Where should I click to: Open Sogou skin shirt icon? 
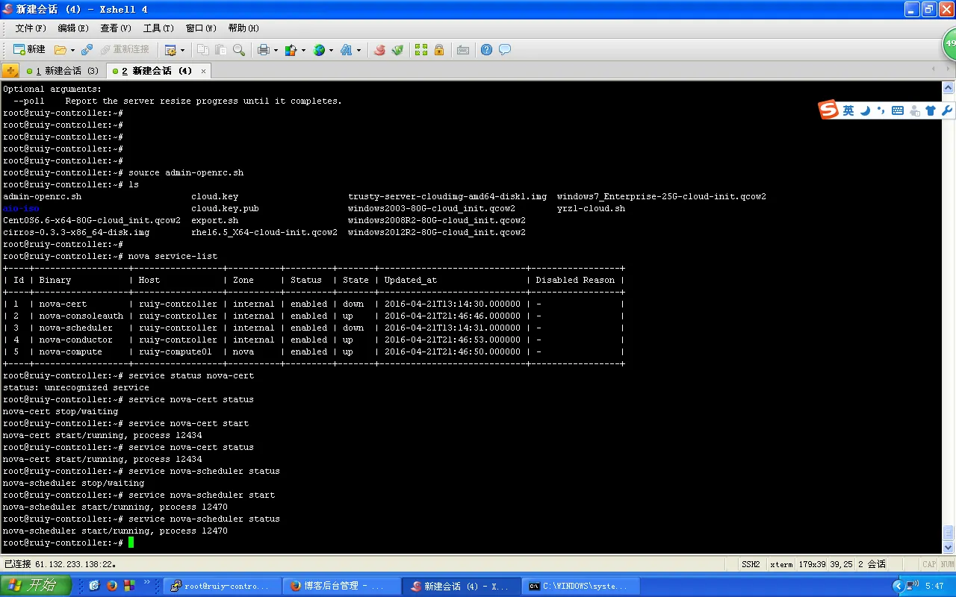tap(931, 110)
